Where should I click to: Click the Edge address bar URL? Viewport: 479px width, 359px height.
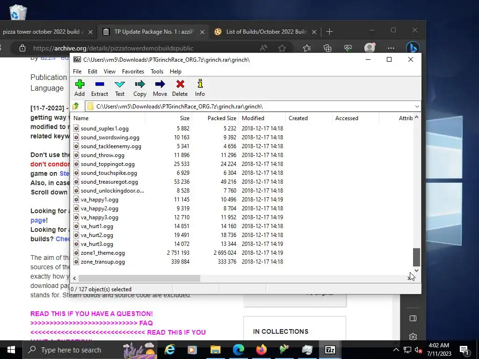pyautogui.click(x=113, y=48)
